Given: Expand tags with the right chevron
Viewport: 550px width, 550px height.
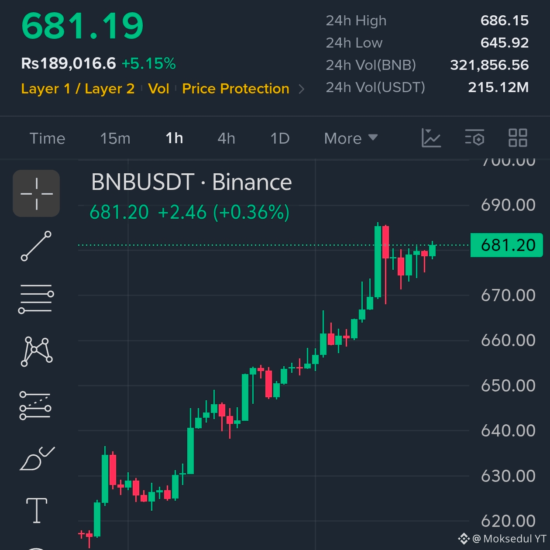Looking at the screenshot, I should (x=301, y=89).
